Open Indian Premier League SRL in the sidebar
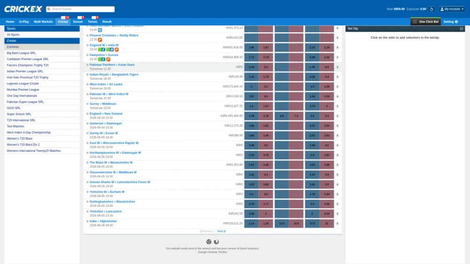The height and width of the screenshot is (264, 470). point(42,71)
